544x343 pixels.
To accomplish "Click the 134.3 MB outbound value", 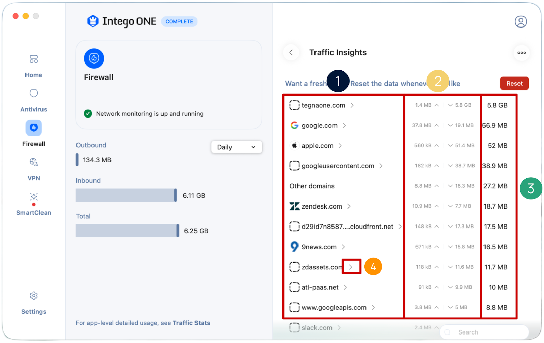I will (x=97, y=160).
